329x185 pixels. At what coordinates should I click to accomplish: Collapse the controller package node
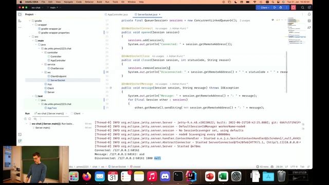[x=42, y=52]
